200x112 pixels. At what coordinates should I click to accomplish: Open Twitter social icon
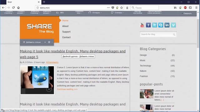pos(154,25)
